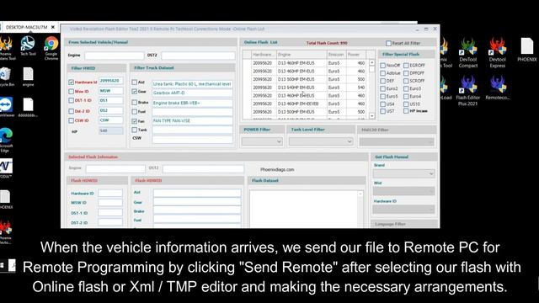The height and width of the screenshot is (303, 539).
Task: Enable the Msw ID filter checkbox
Action: pyautogui.click(x=71, y=92)
